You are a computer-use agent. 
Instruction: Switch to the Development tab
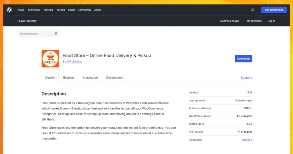coord(115,78)
